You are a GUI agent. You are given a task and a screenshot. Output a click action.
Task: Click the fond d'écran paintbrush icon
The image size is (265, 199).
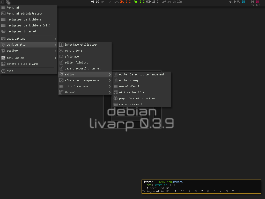point(61,51)
